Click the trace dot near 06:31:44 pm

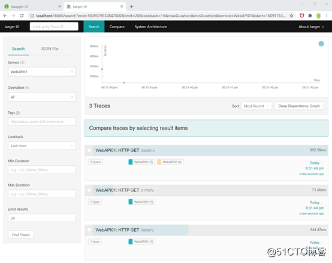coord(124,83)
